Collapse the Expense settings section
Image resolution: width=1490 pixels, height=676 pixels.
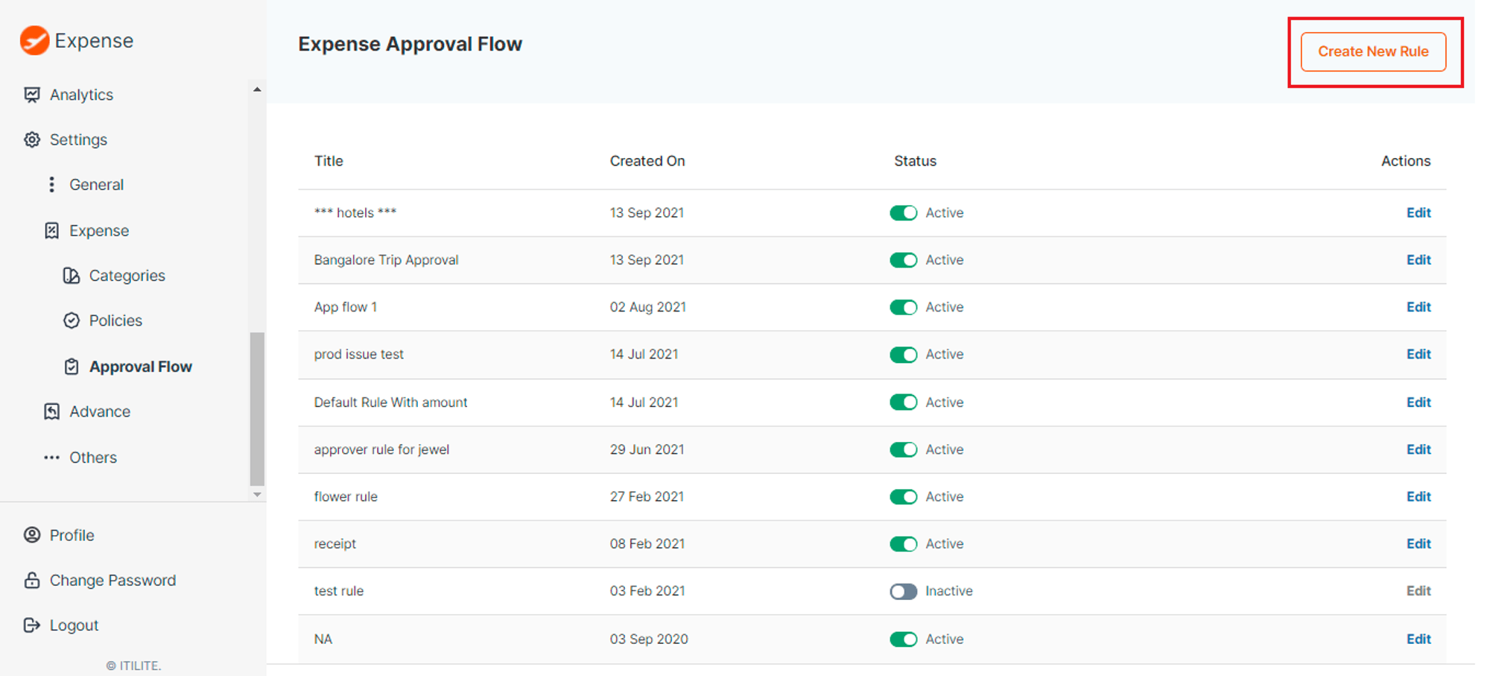99,230
